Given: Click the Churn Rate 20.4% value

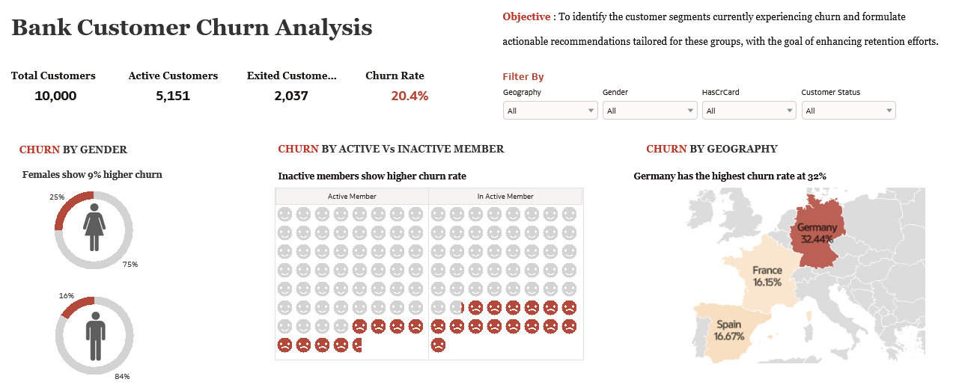Looking at the screenshot, I should click(409, 96).
